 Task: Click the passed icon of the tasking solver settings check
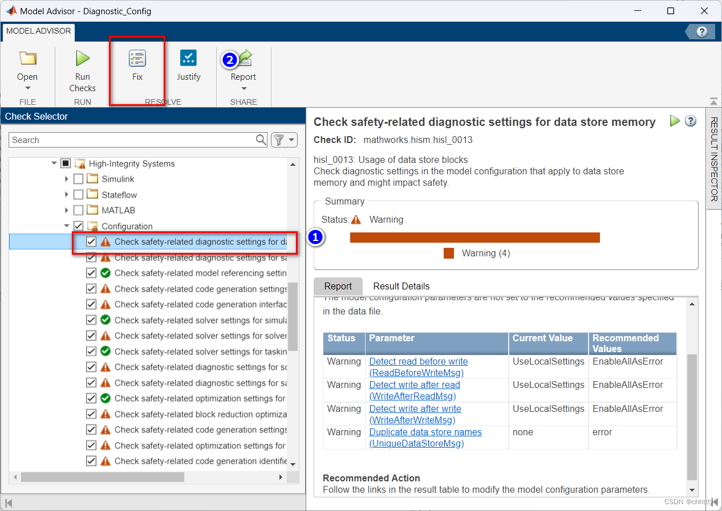(x=106, y=351)
